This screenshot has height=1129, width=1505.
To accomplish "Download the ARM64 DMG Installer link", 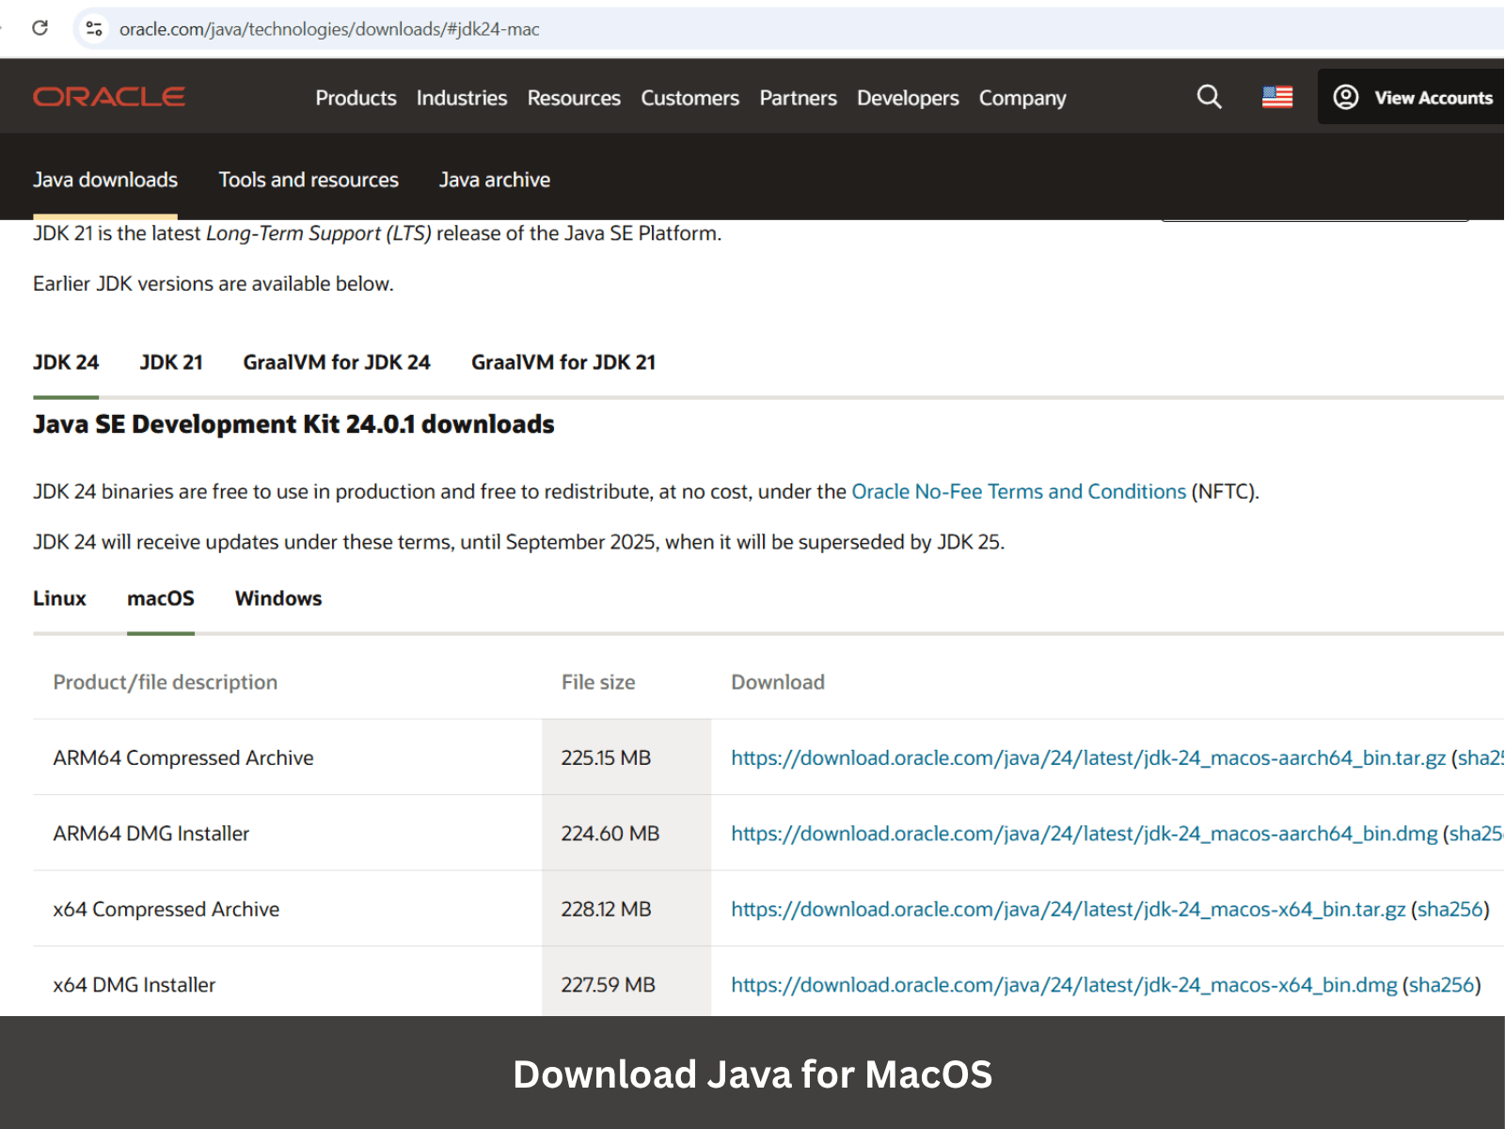I will point(1084,834).
